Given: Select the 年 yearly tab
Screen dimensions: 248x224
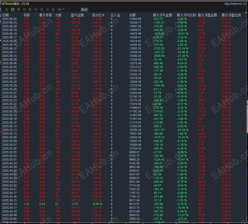Looking at the screenshot, I should pos(36,10).
